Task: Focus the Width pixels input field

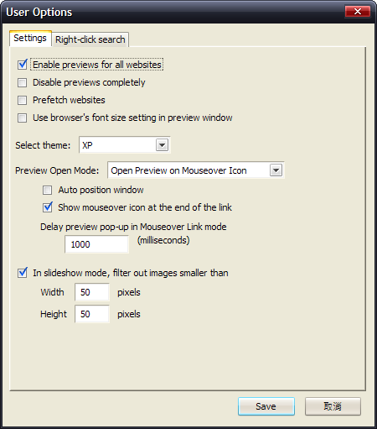Action: tap(92, 292)
